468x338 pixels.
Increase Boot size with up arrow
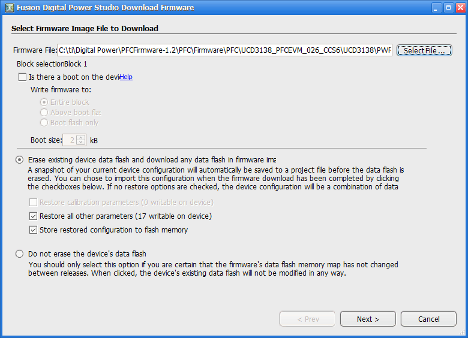pyautogui.click(x=81, y=138)
